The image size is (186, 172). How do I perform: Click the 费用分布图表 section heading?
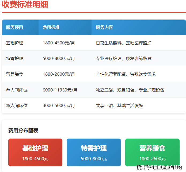coord(23,131)
